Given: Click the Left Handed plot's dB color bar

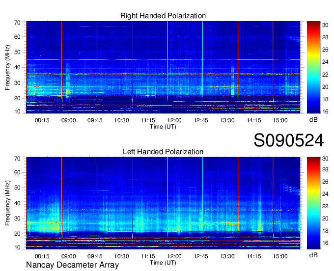Looking at the screenshot, I should click(313, 203).
